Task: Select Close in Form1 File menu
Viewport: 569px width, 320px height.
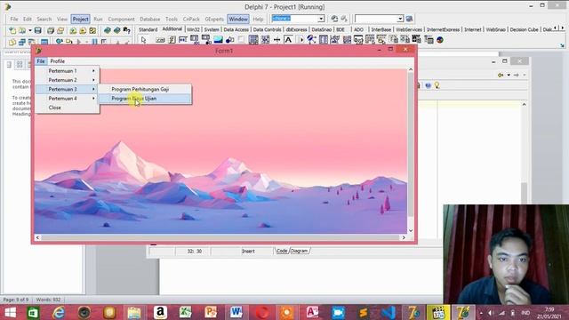Action: [68, 108]
